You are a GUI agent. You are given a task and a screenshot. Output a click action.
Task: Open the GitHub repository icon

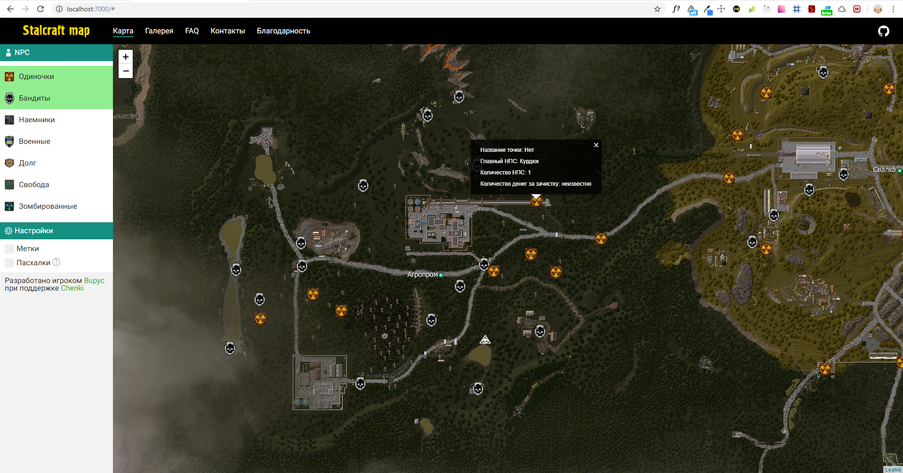tap(884, 31)
